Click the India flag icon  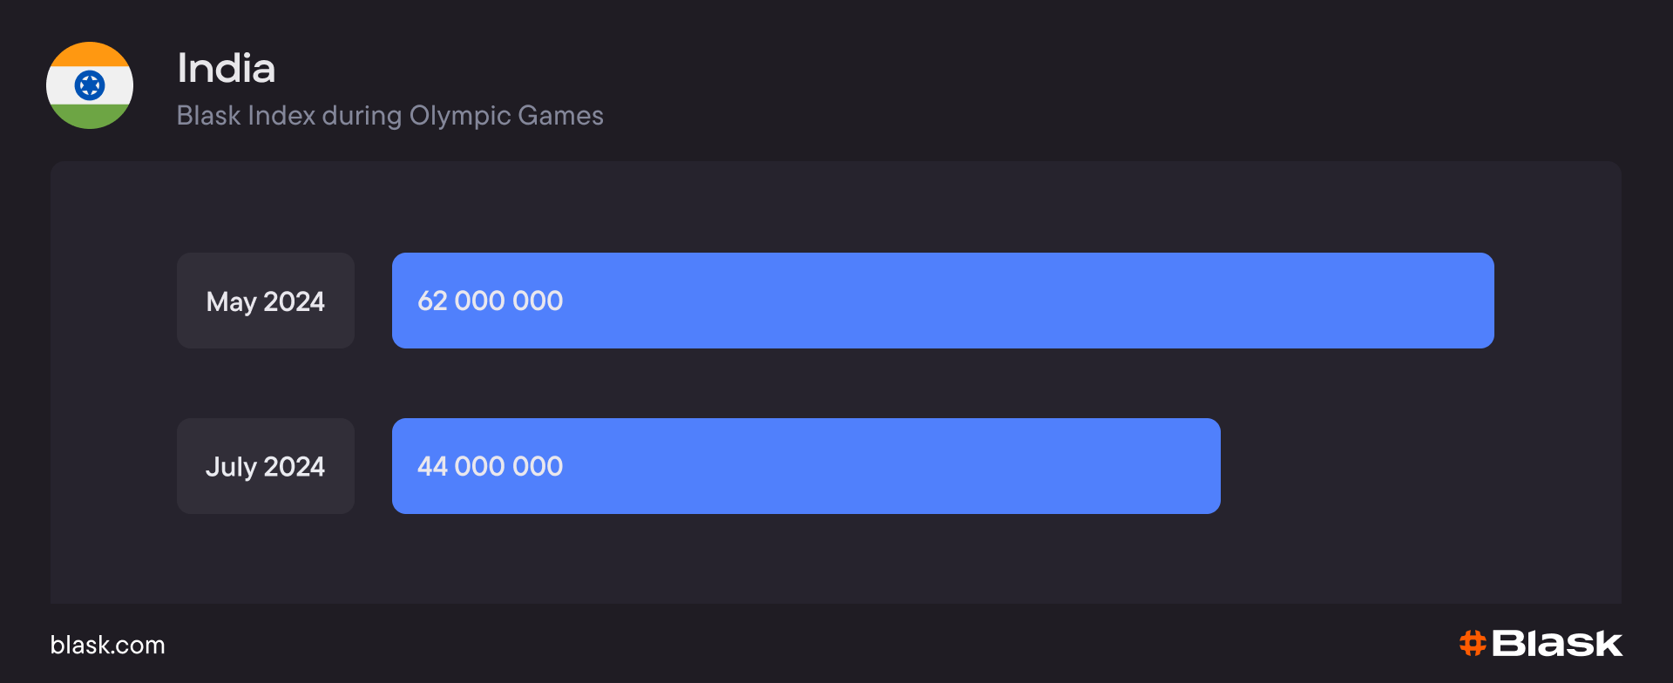(x=90, y=85)
